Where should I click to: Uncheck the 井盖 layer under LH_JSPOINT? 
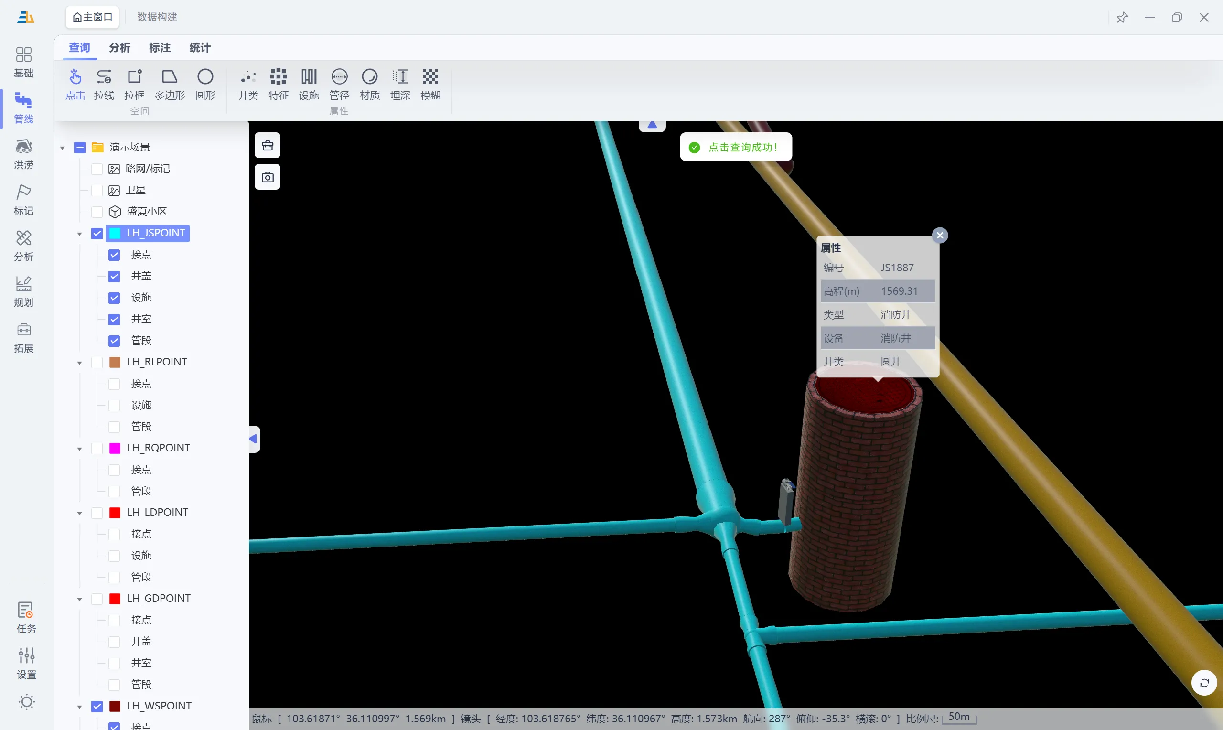click(x=114, y=277)
